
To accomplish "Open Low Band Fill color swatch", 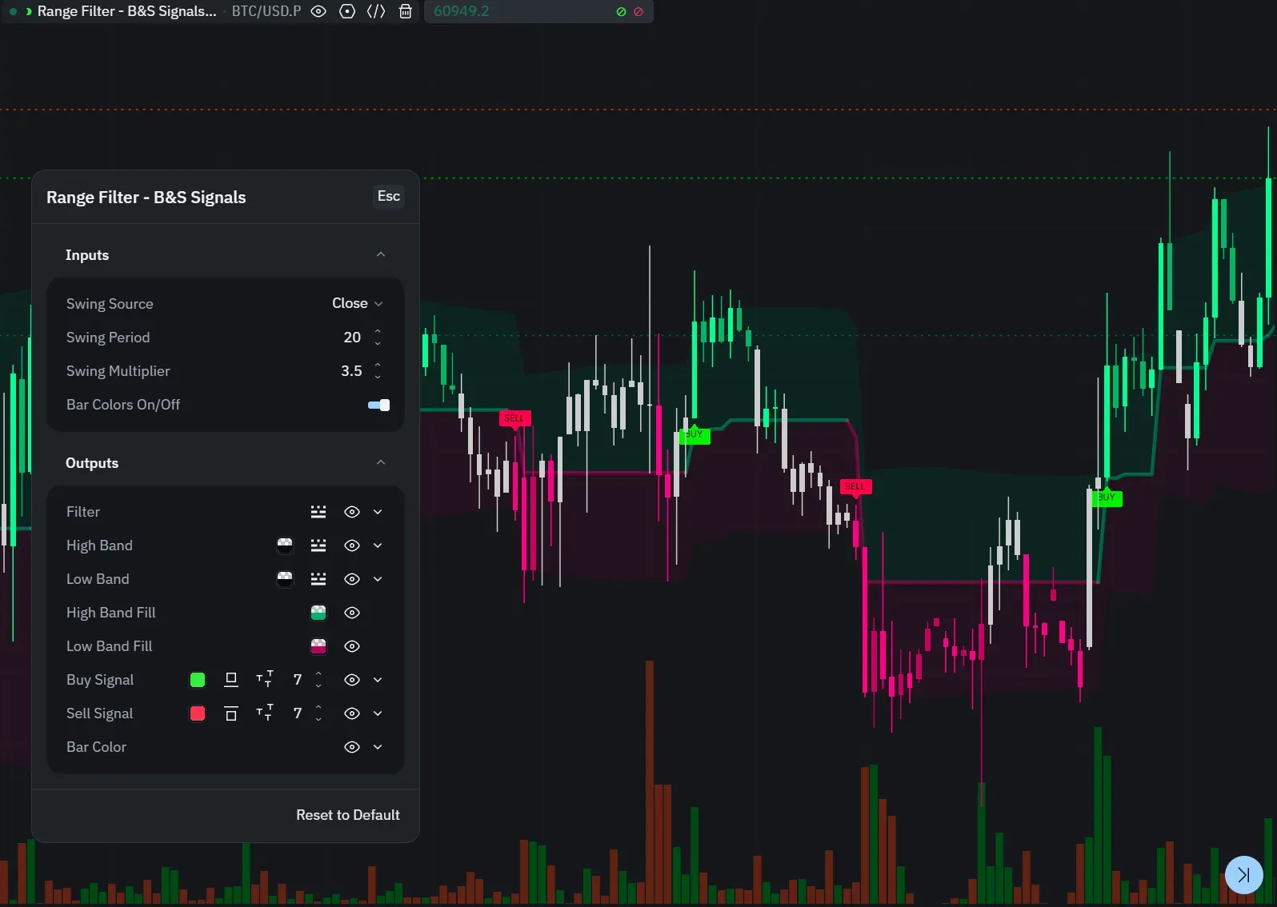I will pyautogui.click(x=318, y=646).
